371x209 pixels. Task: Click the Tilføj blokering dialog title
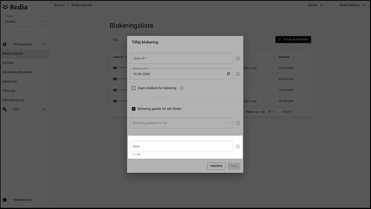pyautogui.click(x=145, y=42)
